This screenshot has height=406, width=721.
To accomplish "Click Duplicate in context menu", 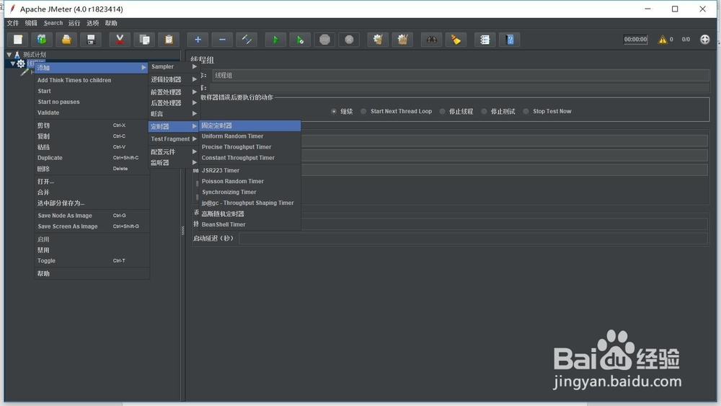I will tap(92, 158).
